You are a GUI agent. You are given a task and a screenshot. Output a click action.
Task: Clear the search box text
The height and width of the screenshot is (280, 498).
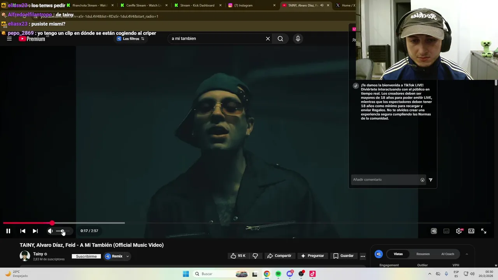268,38
